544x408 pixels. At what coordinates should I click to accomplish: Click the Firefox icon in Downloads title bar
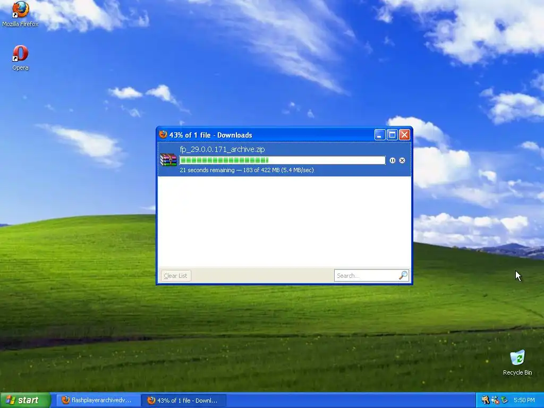[x=163, y=134]
